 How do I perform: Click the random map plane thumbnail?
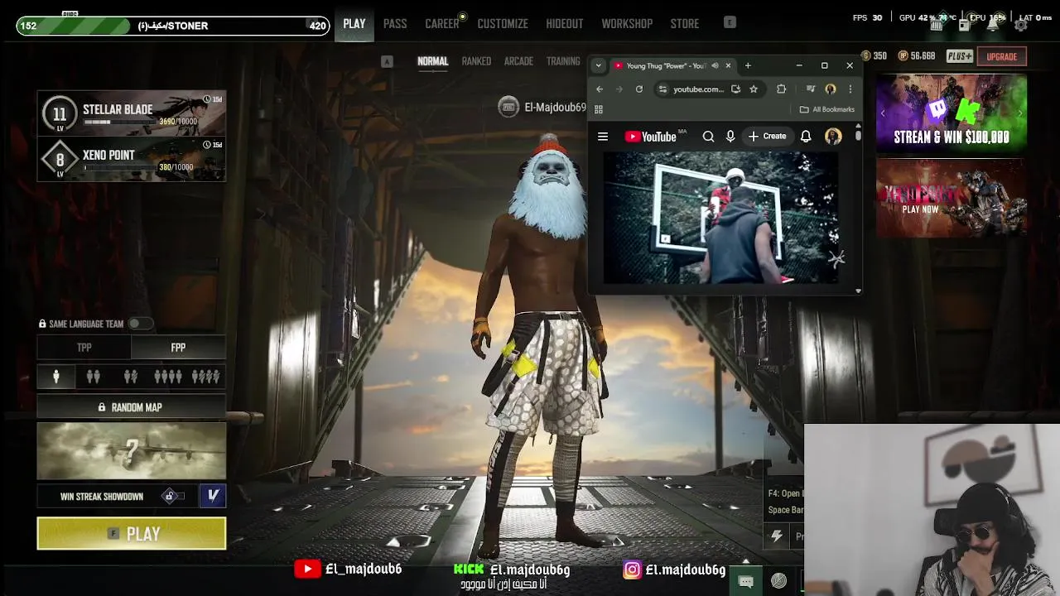click(131, 451)
